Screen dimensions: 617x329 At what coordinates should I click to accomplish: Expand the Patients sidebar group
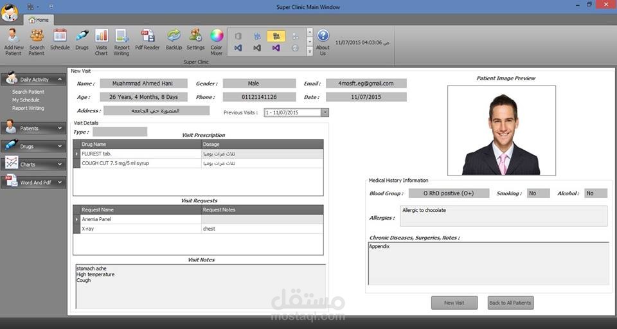pyautogui.click(x=33, y=128)
